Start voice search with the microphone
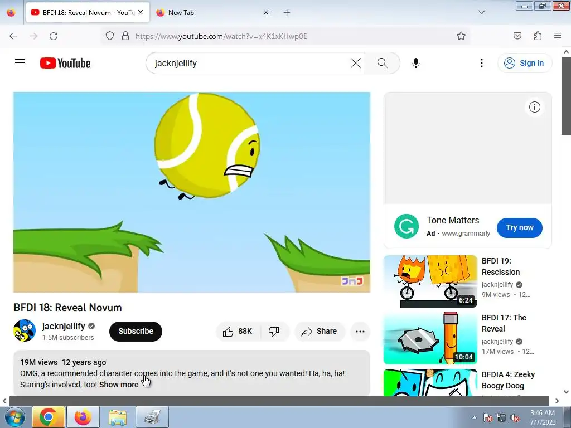This screenshot has width=571, height=428. pos(416,63)
